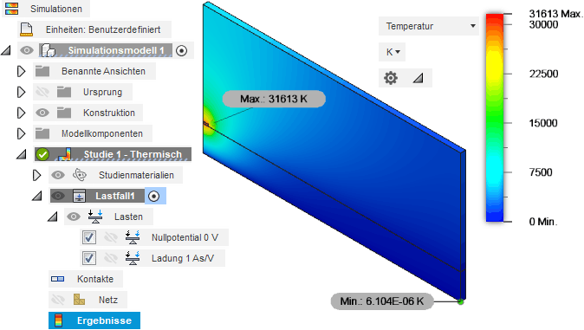584x330 pixels.
Task: Click the Studienmaterialien atom icon
Action: tap(80, 175)
